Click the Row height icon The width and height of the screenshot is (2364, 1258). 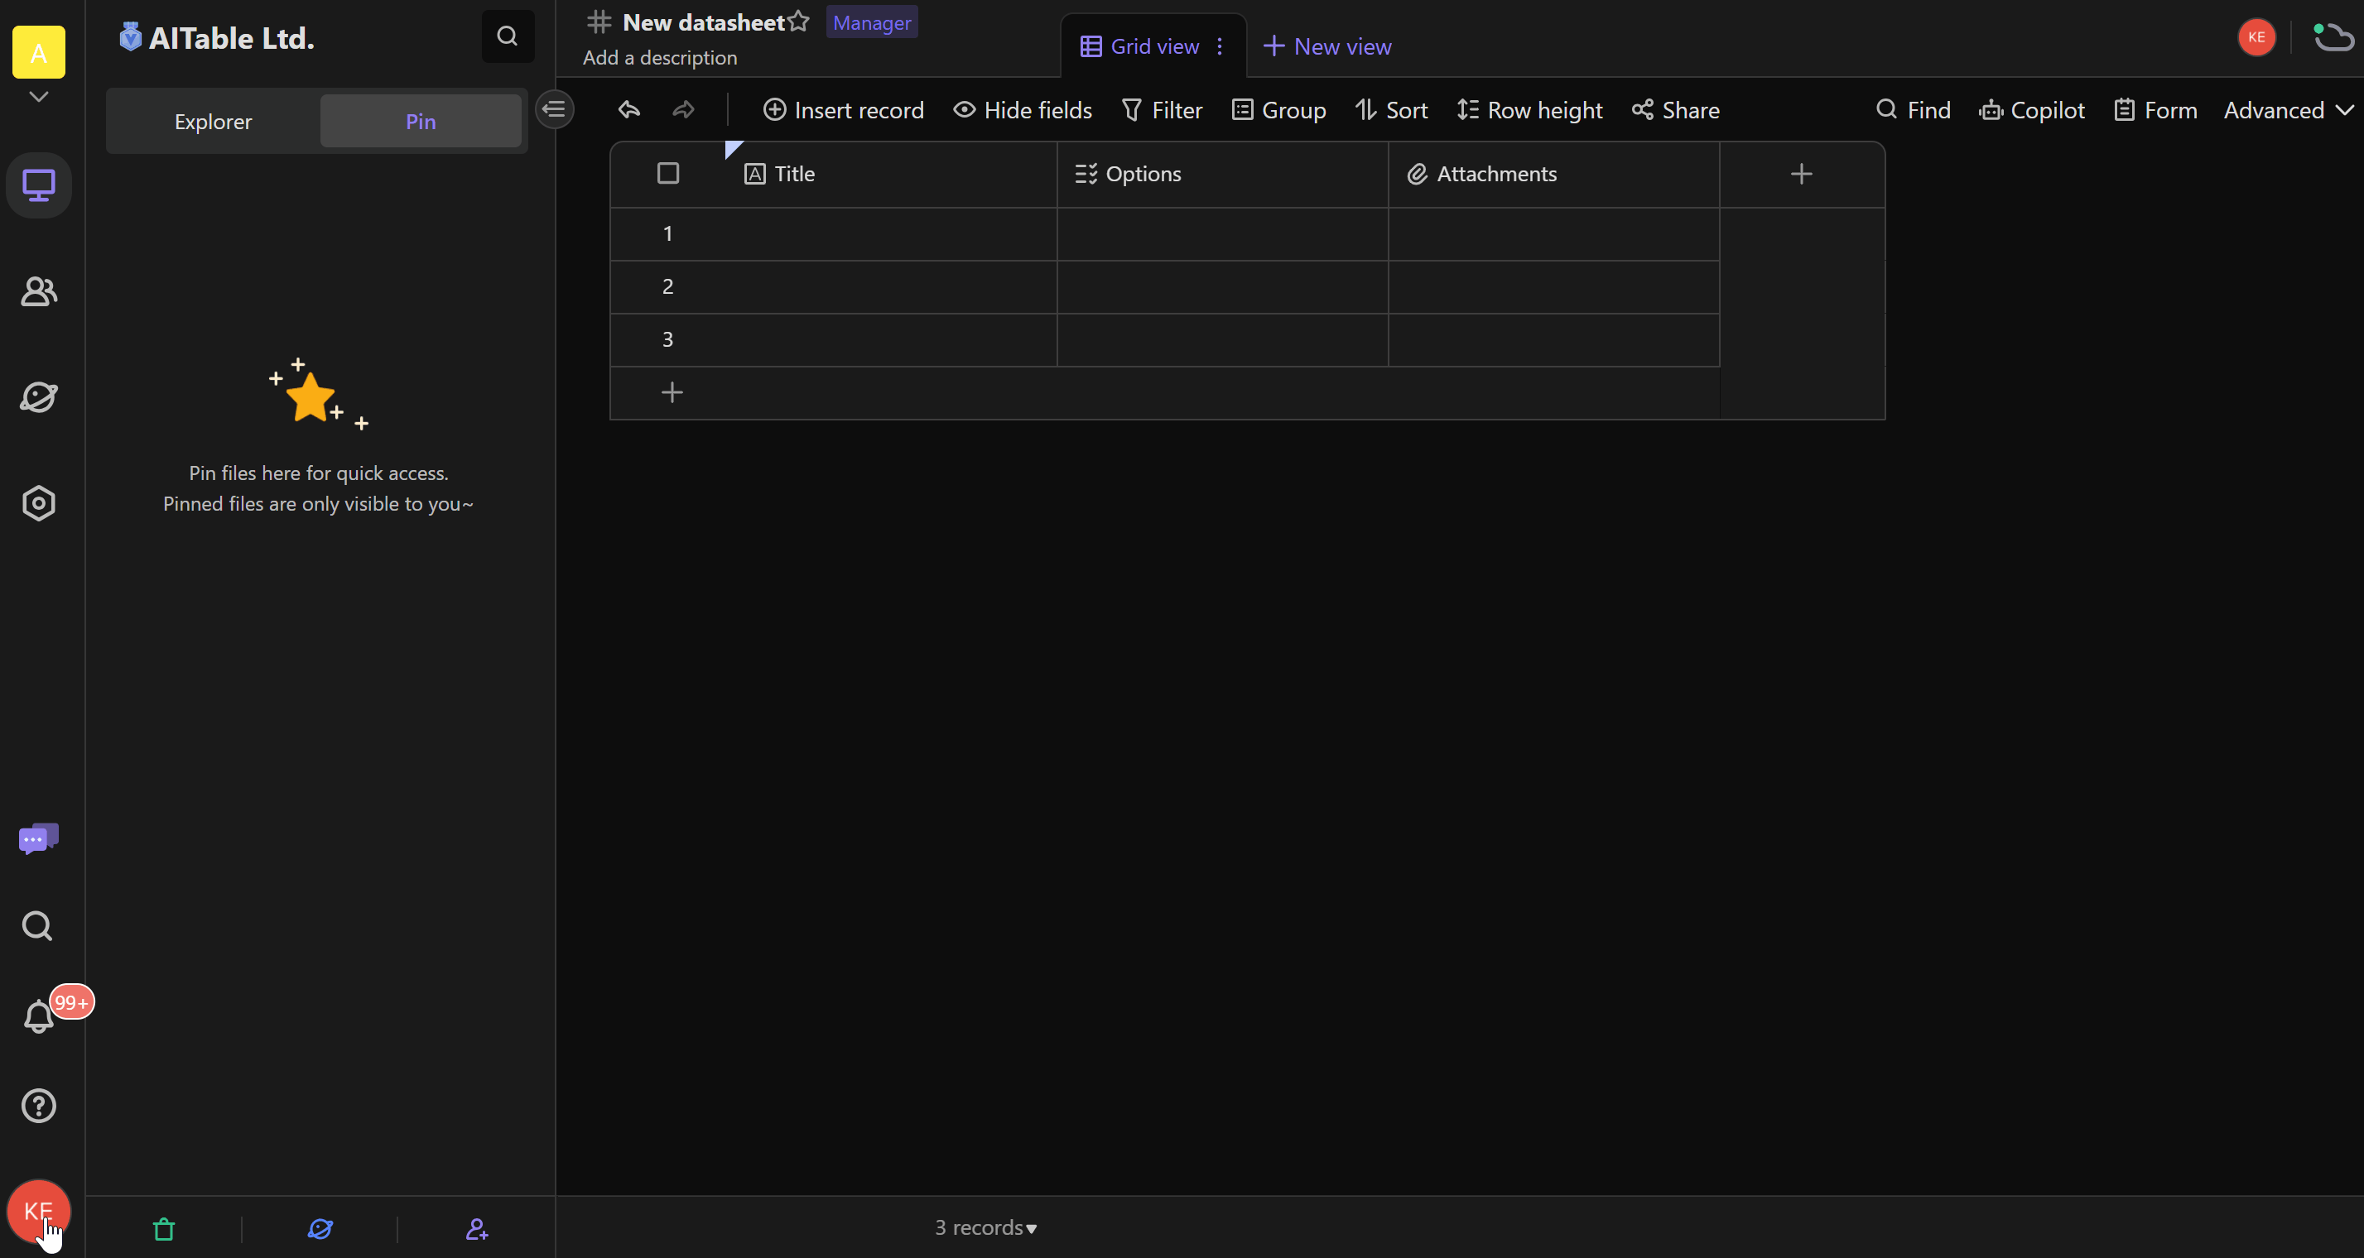coord(1466,109)
